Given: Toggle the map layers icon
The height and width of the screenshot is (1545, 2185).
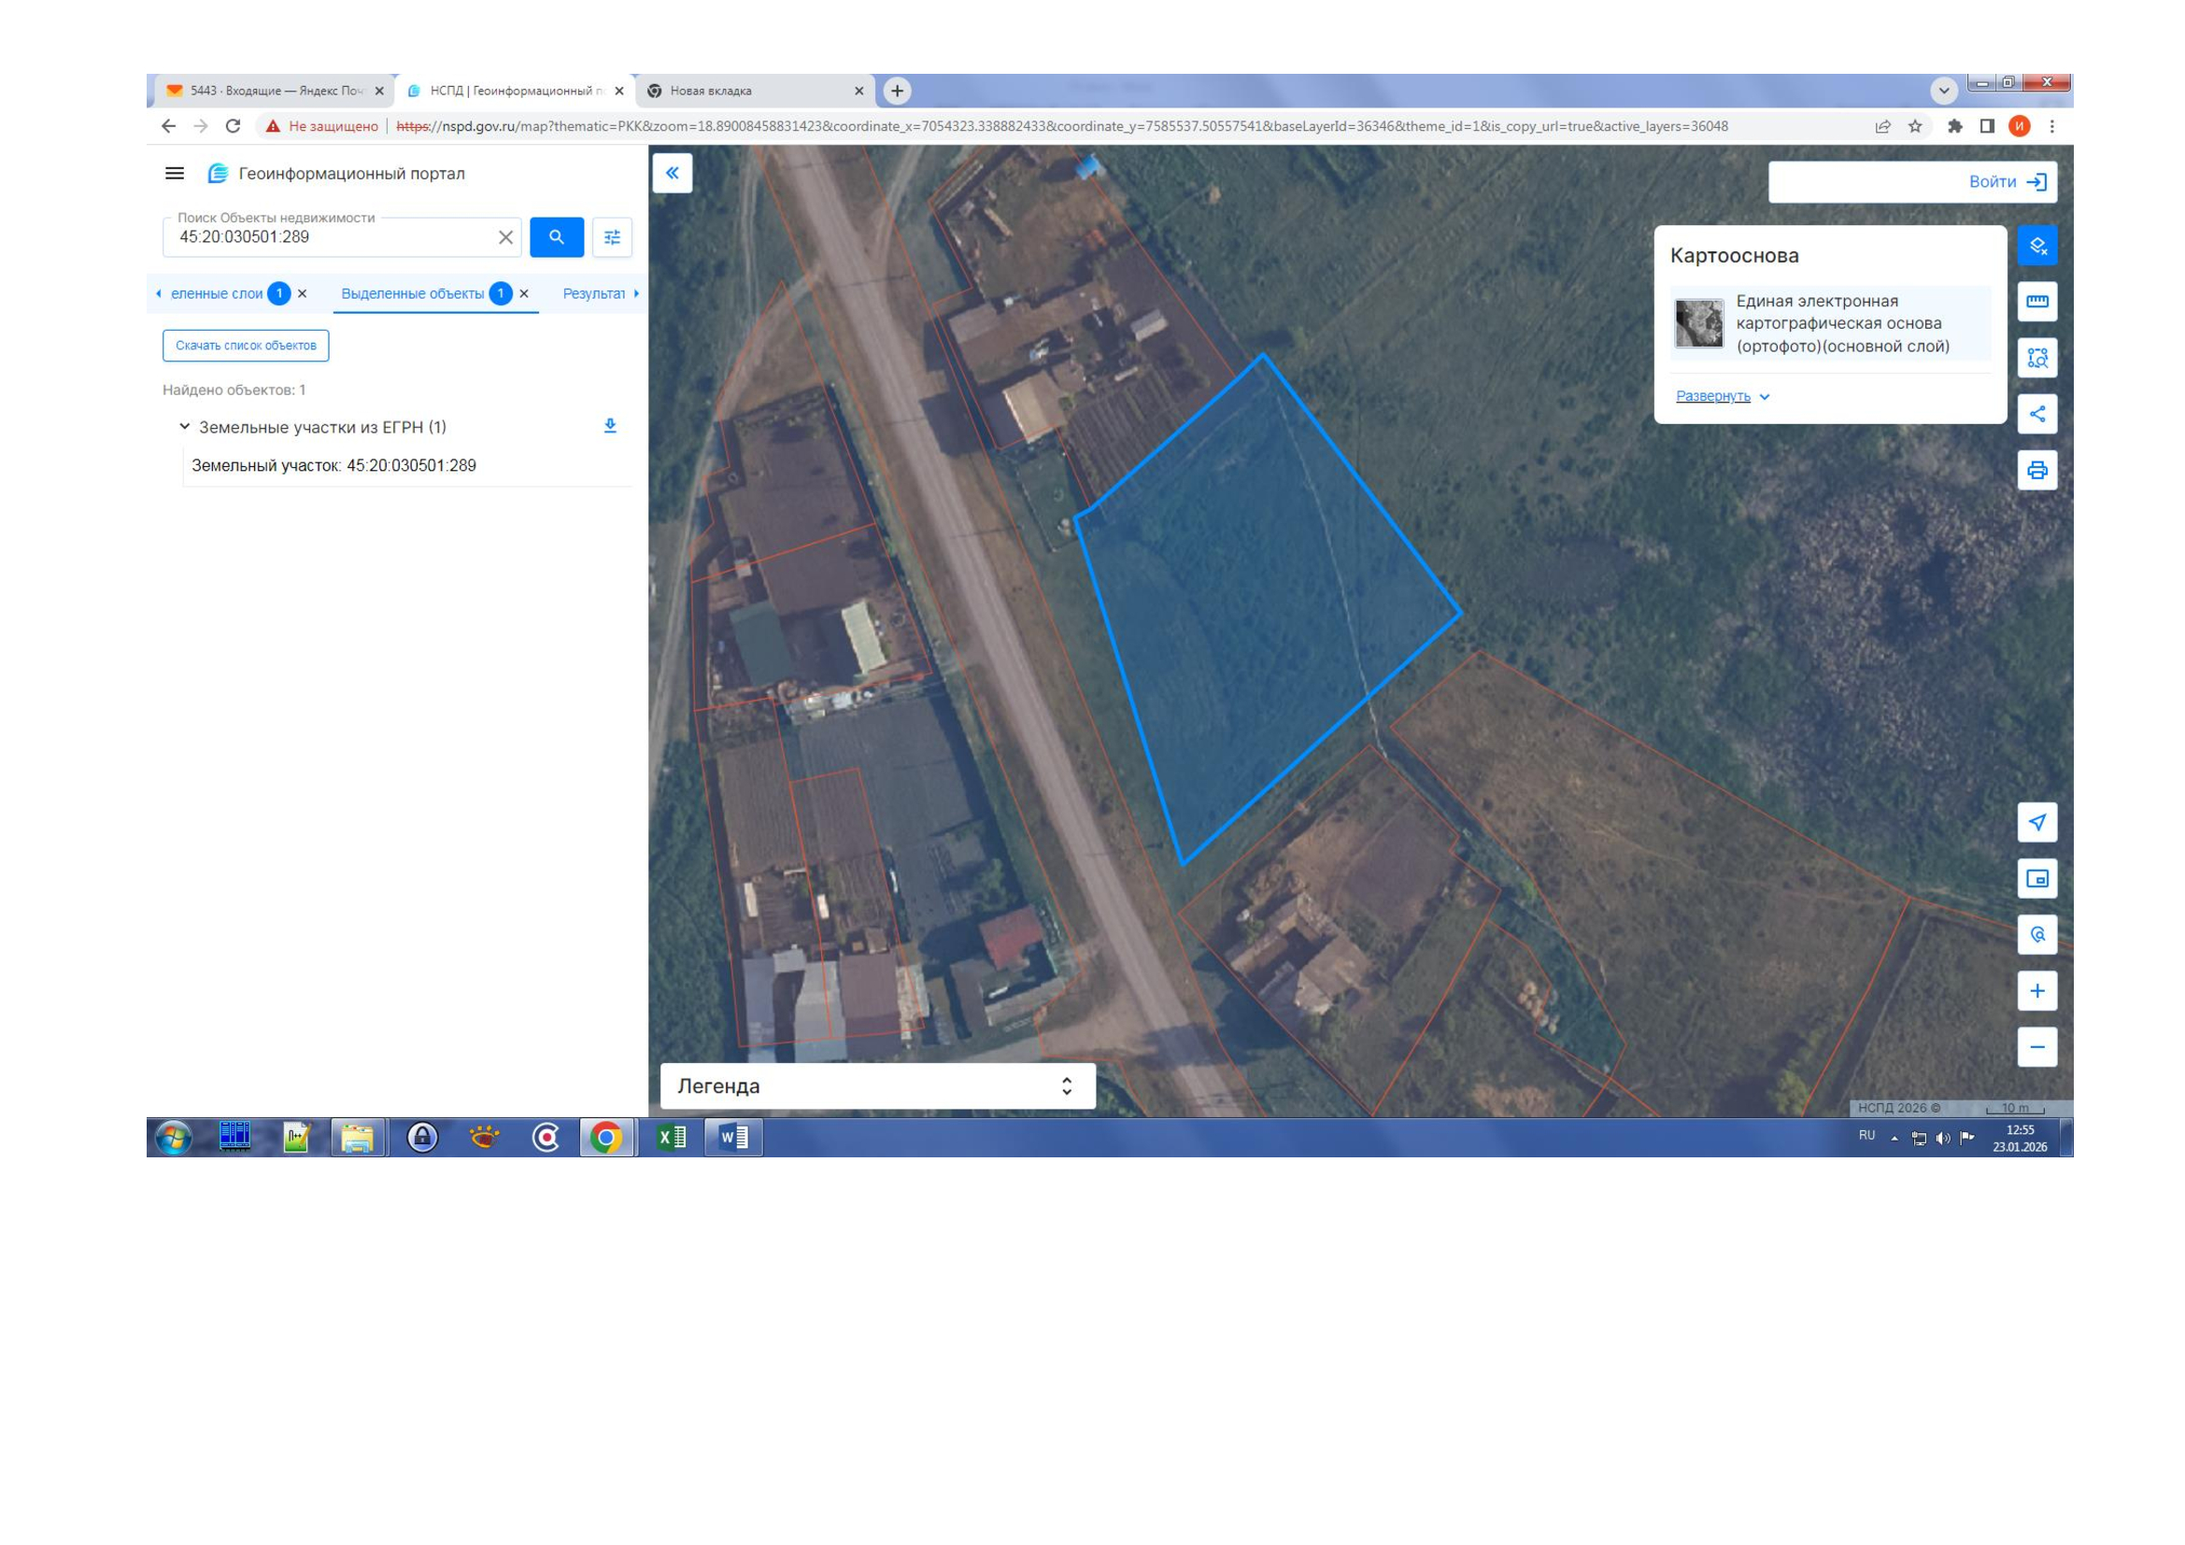Looking at the screenshot, I should [2036, 246].
